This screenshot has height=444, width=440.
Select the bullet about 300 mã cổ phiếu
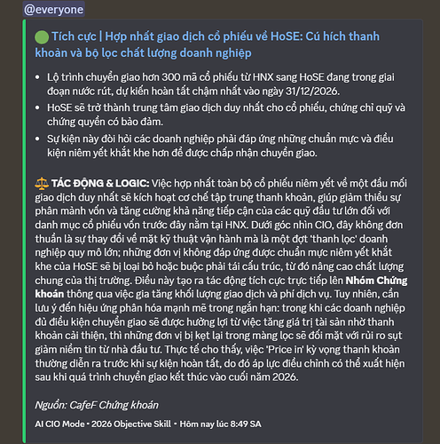coord(221,84)
